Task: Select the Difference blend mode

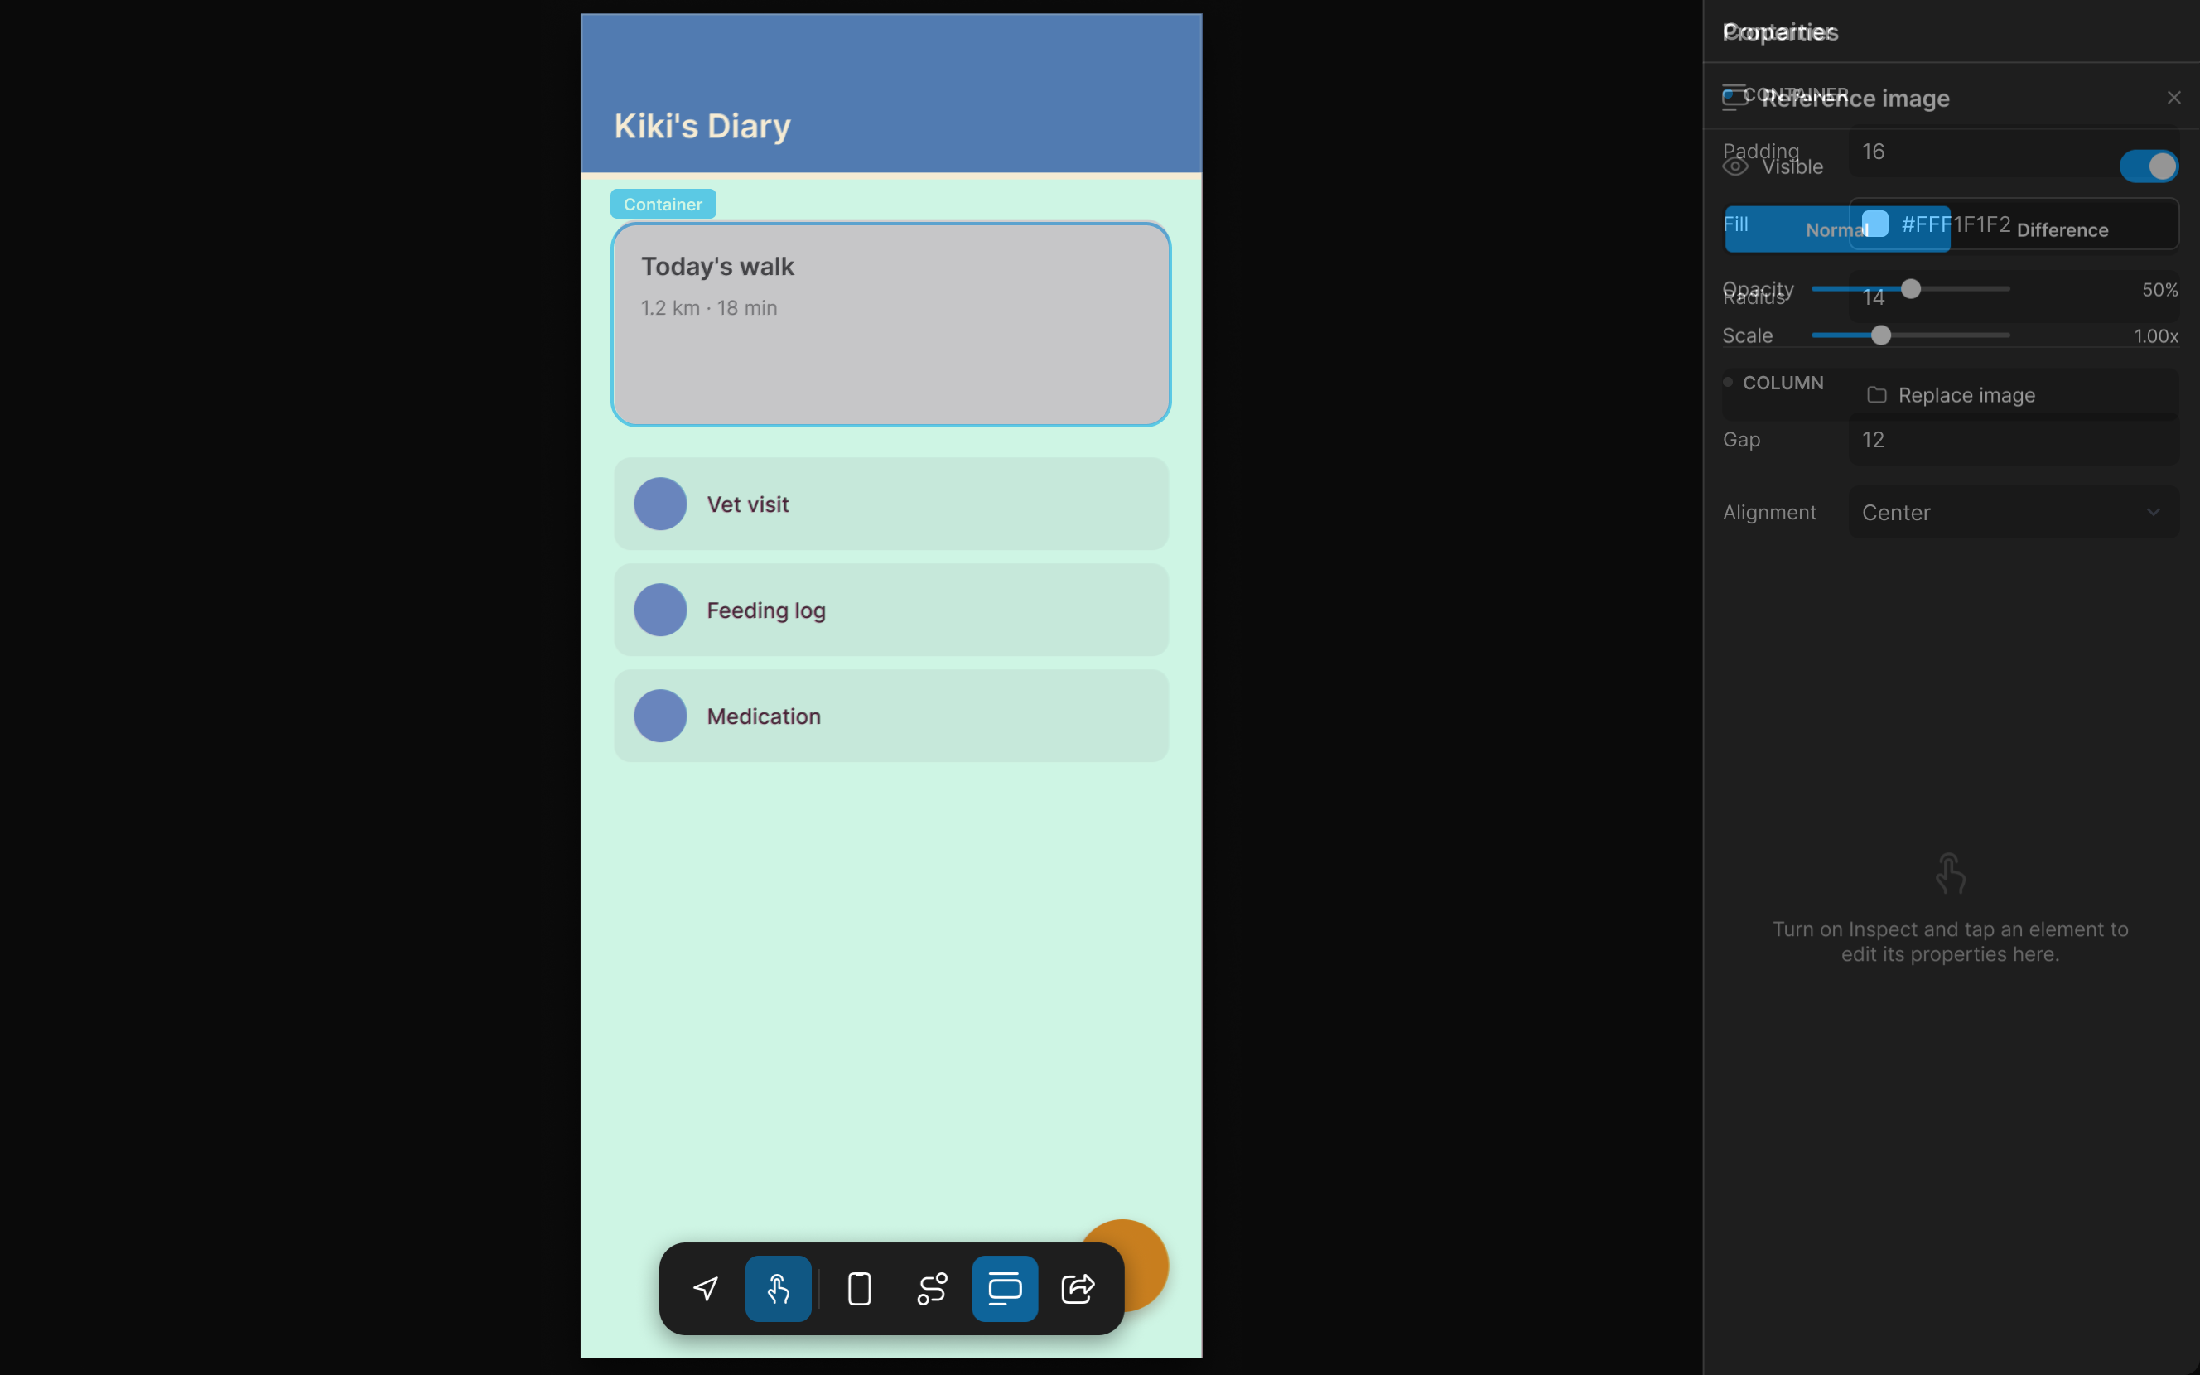Action: [x=2062, y=229]
